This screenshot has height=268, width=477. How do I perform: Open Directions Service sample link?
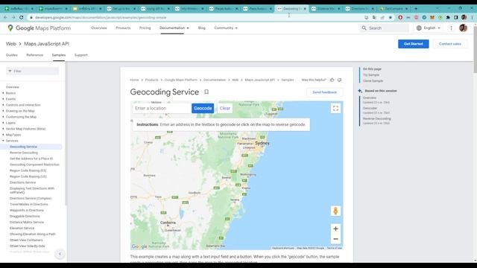[23, 182]
